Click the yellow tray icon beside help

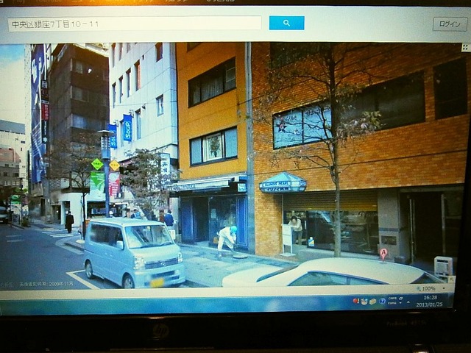[x=372, y=302]
